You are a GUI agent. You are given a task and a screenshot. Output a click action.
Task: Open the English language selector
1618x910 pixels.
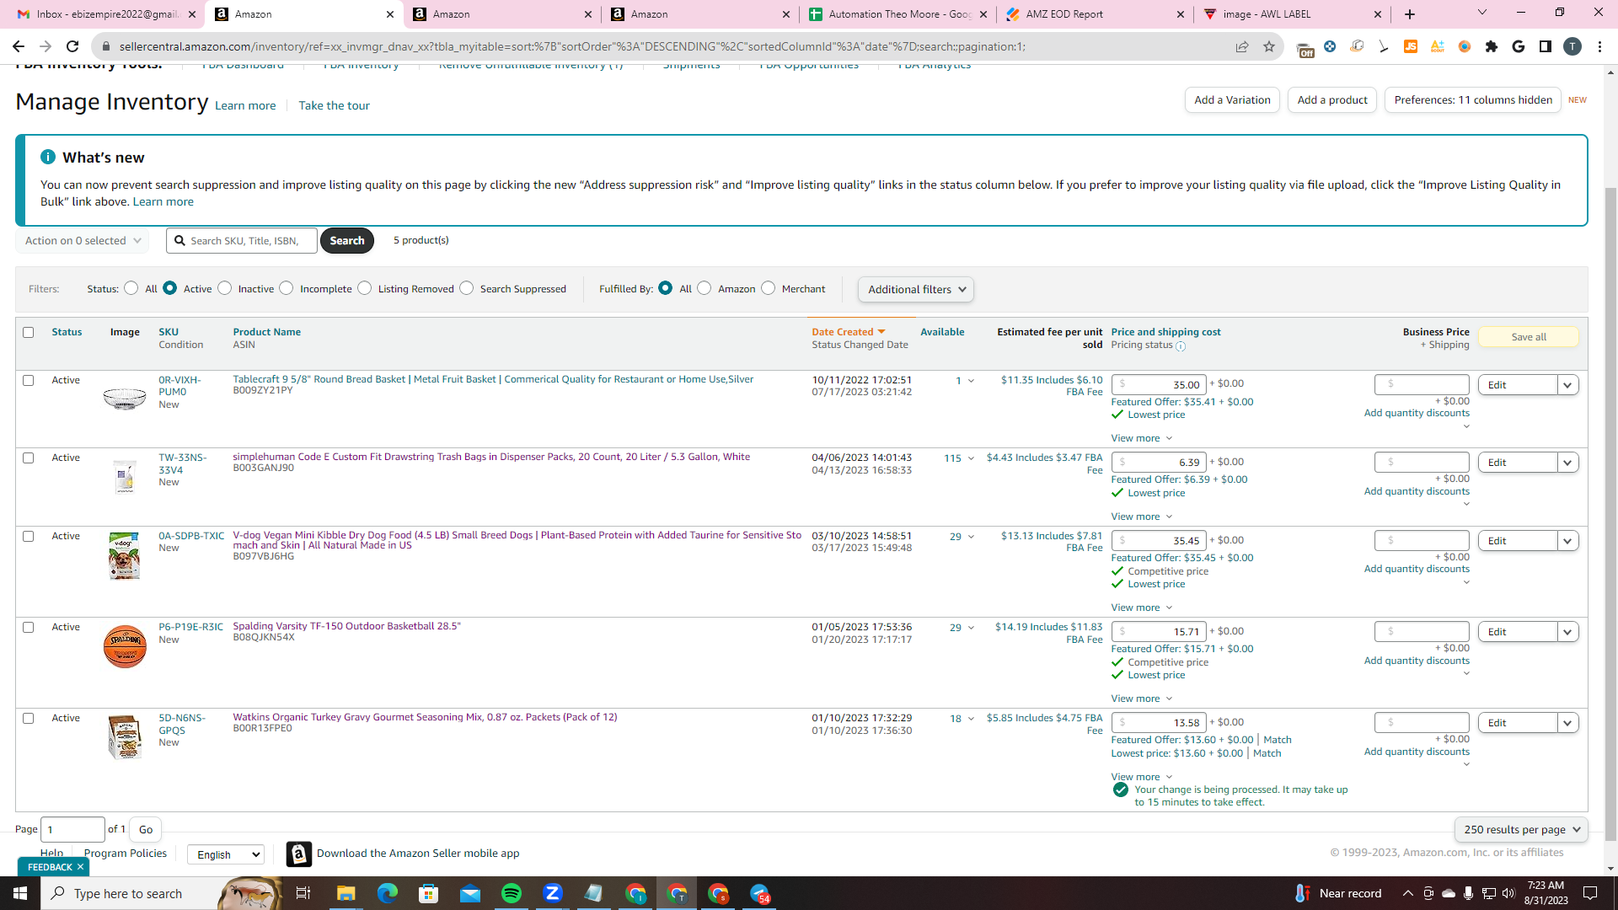[x=226, y=854]
